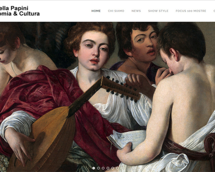Go to the sixth slide indicator dot
The height and width of the screenshot is (172, 215).
point(118,168)
